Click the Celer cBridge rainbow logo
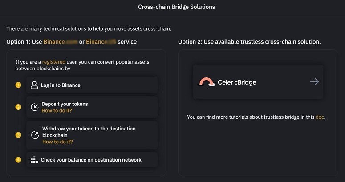 [x=206, y=82]
